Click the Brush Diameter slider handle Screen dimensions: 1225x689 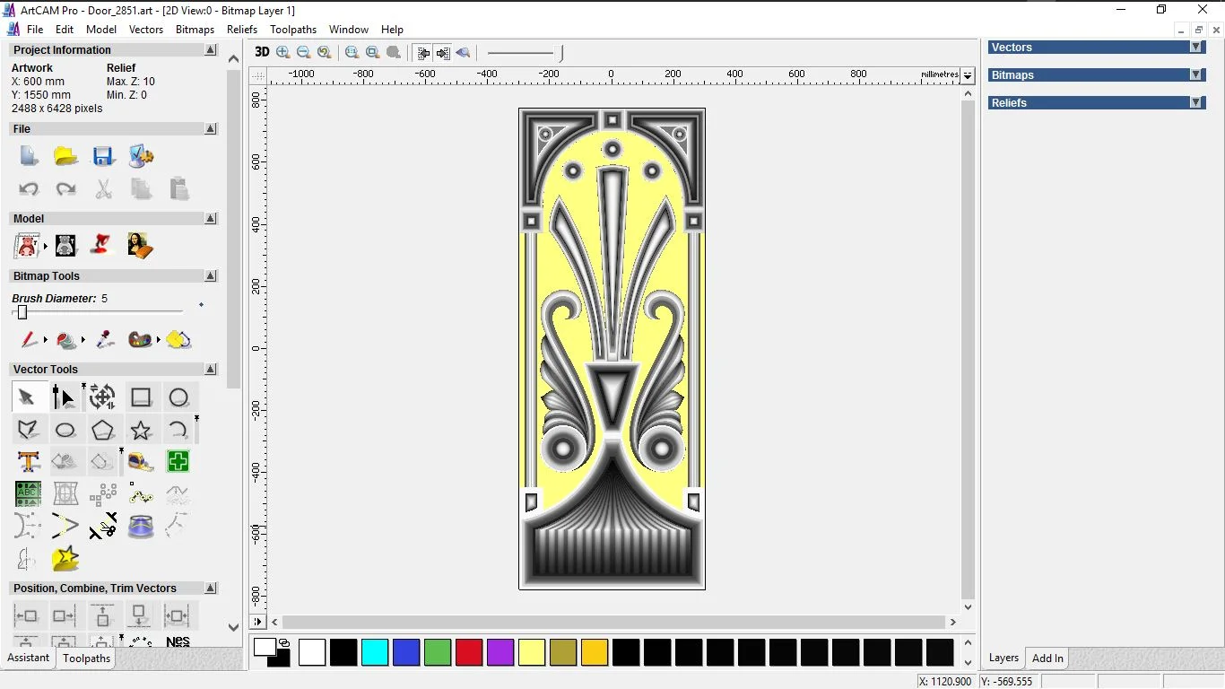(x=22, y=312)
